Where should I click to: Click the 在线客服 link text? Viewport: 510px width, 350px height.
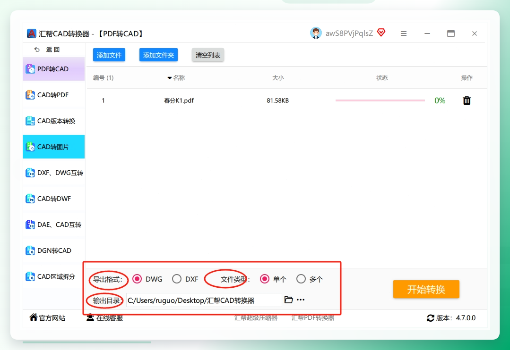tap(110, 318)
